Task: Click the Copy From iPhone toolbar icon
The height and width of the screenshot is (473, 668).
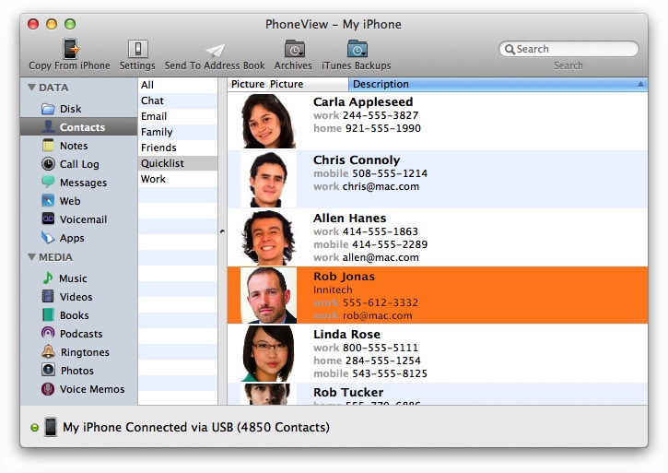Action: click(x=70, y=49)
